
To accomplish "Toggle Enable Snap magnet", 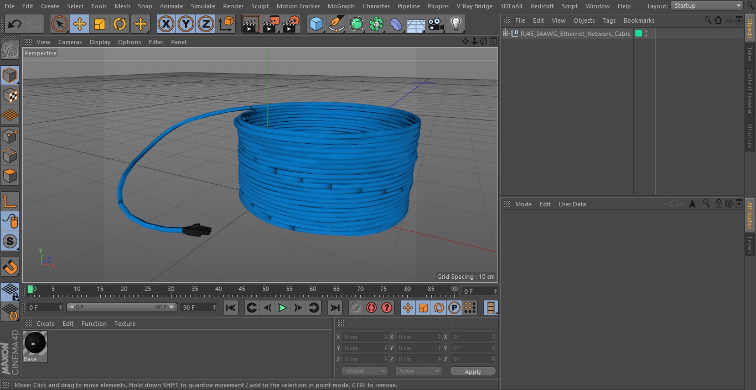I will pyautogui.click(x=10, y=267).
